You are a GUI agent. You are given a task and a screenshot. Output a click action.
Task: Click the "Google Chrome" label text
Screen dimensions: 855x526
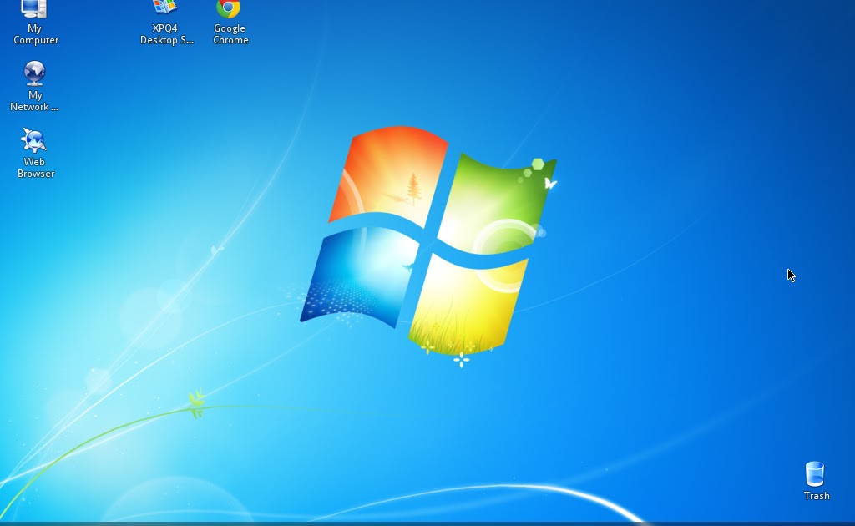pyautogui.click(x=230, y=34)
